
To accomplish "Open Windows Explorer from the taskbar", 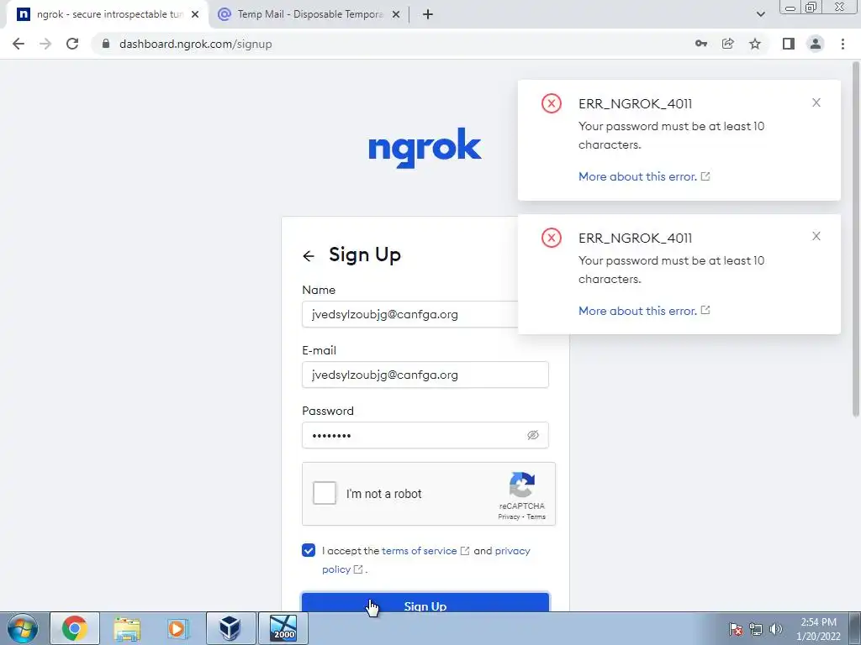I will (x=128, y=628).
